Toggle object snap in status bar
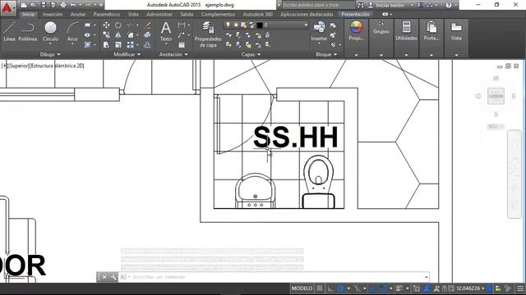 pyautogui.click(x=383, y=288)
